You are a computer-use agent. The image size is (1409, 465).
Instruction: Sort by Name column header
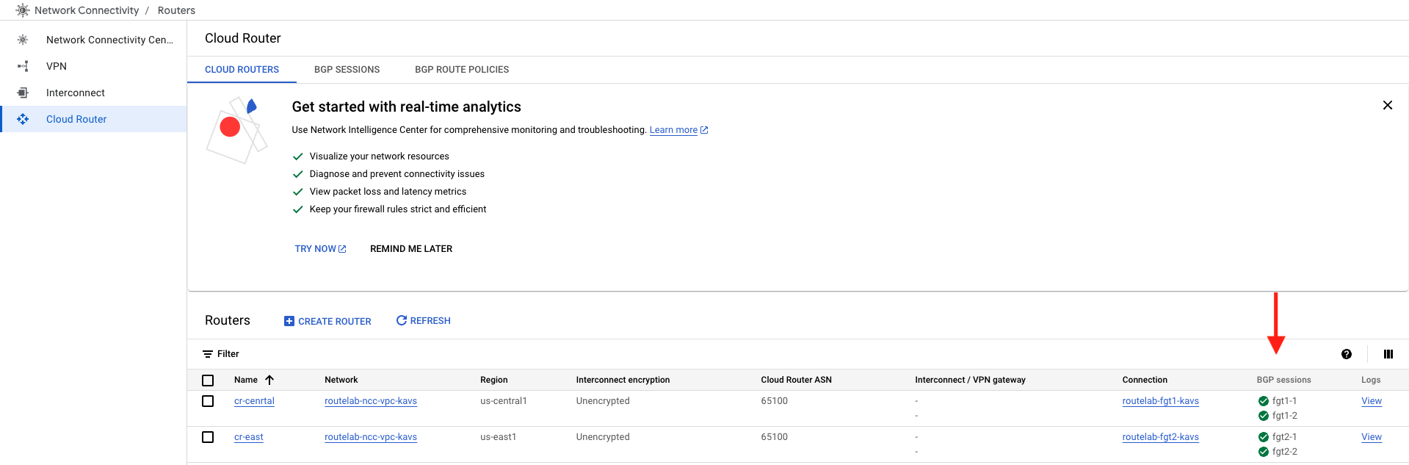[246, 380]
